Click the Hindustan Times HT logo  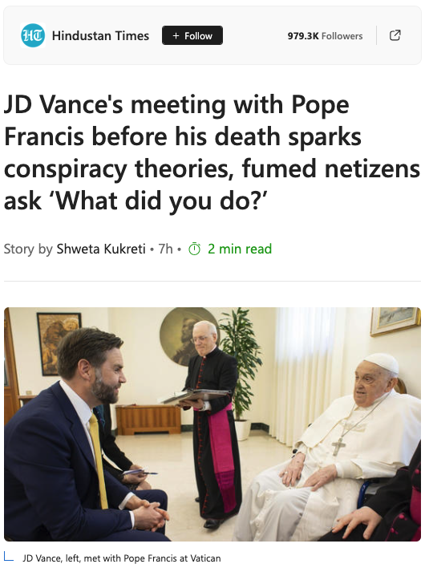coord(33,35)
